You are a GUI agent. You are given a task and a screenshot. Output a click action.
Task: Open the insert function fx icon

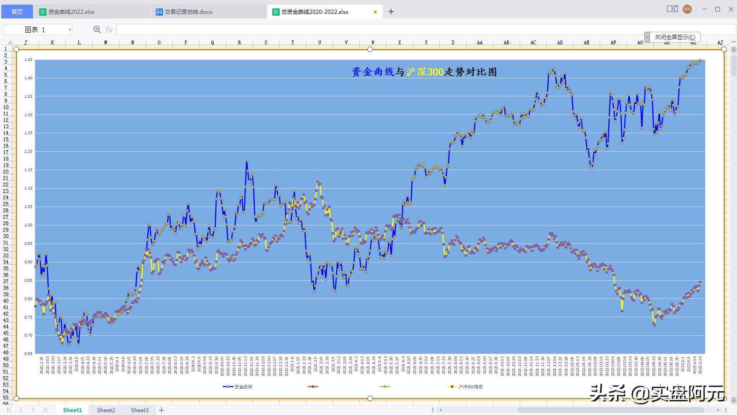click(x=109, y=30)
